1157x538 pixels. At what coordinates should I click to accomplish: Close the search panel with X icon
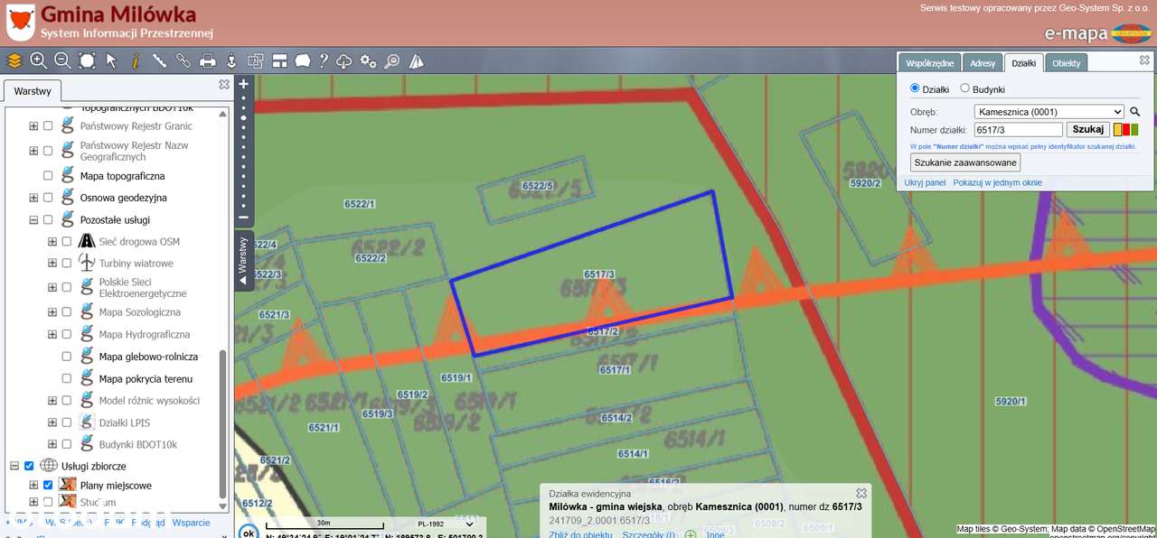click(x=1144, y=60)
